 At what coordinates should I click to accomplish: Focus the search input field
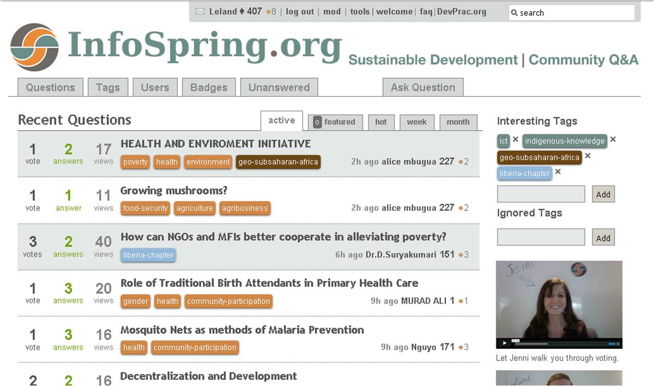(x=572, y=13)
